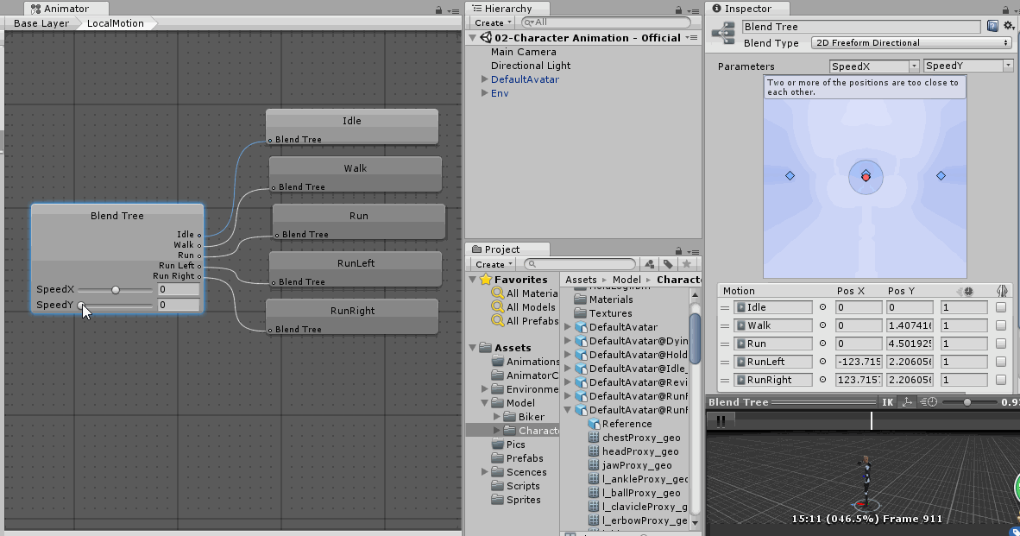1020x536 pixels.
Task: Enable the mirror checkbox for the Idle motion
Action: (1001, 306)
